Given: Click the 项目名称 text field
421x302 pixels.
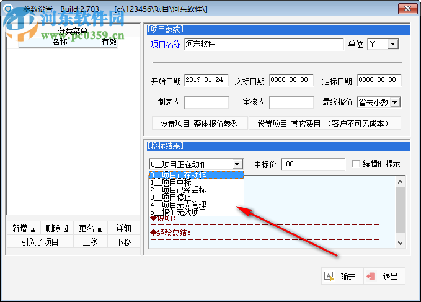Looking at the screenshot, I should [x=264, y=44].
